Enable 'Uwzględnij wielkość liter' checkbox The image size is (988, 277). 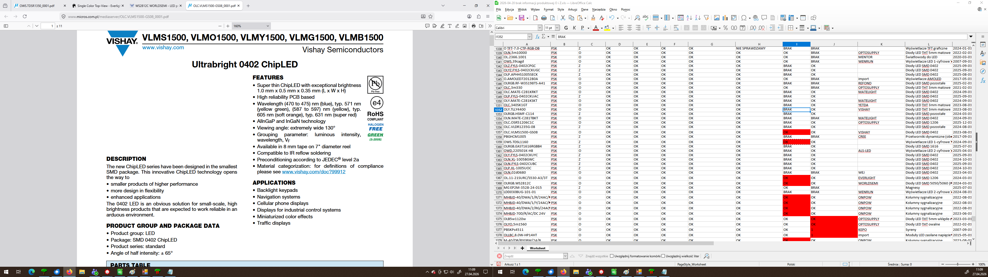click(663, 256)
